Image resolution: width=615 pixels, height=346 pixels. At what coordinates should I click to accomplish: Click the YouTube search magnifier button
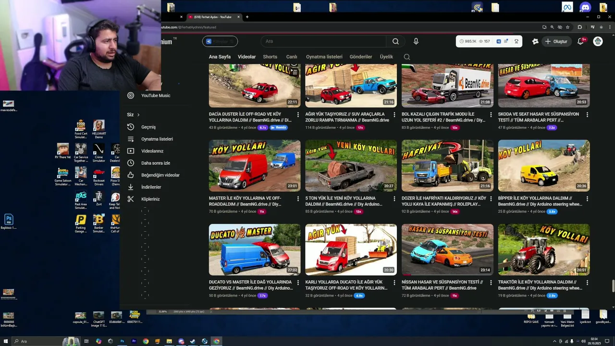[395, 41]
